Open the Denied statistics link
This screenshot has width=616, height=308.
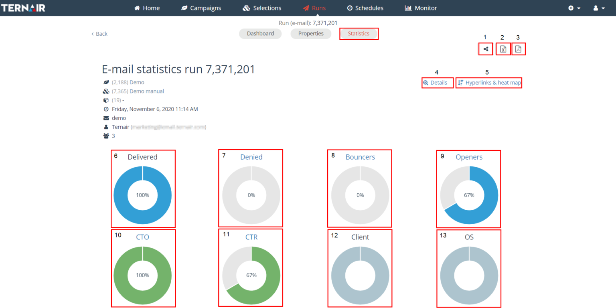[x=251, y=157]
